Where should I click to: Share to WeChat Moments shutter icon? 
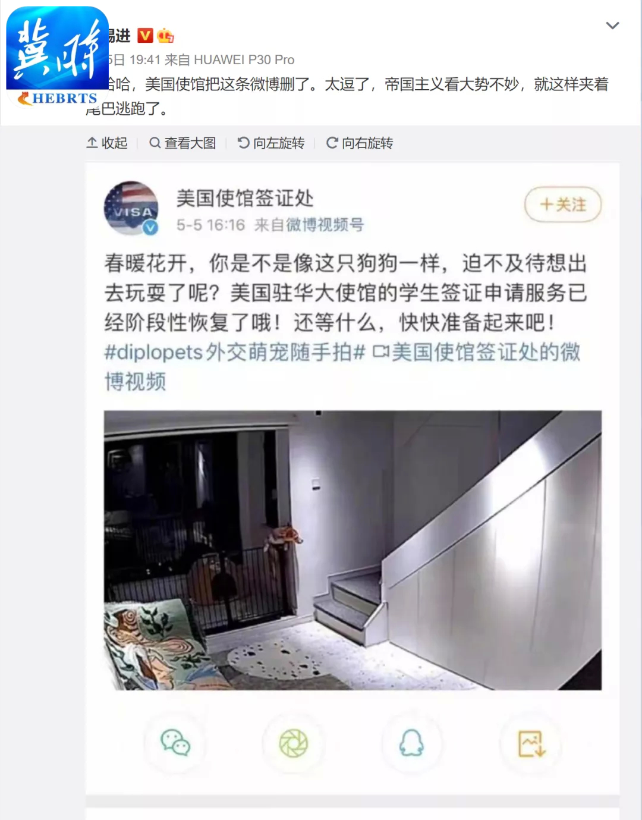click(294, 743)
